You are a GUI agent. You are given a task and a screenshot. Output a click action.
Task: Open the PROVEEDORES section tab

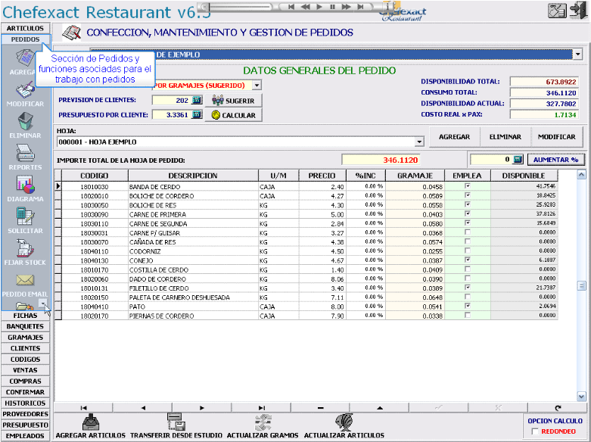coord(25,414)
